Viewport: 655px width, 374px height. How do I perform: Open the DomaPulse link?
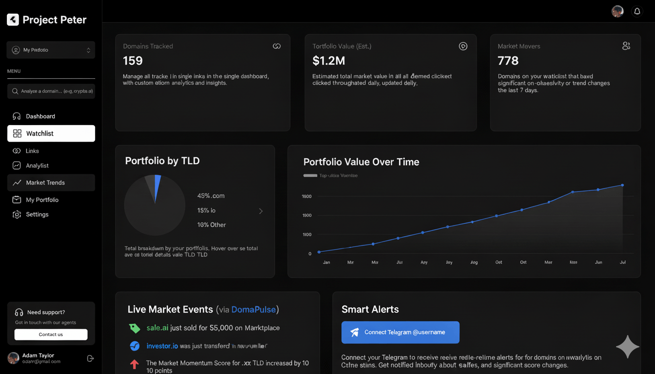[x=253, y=309]
